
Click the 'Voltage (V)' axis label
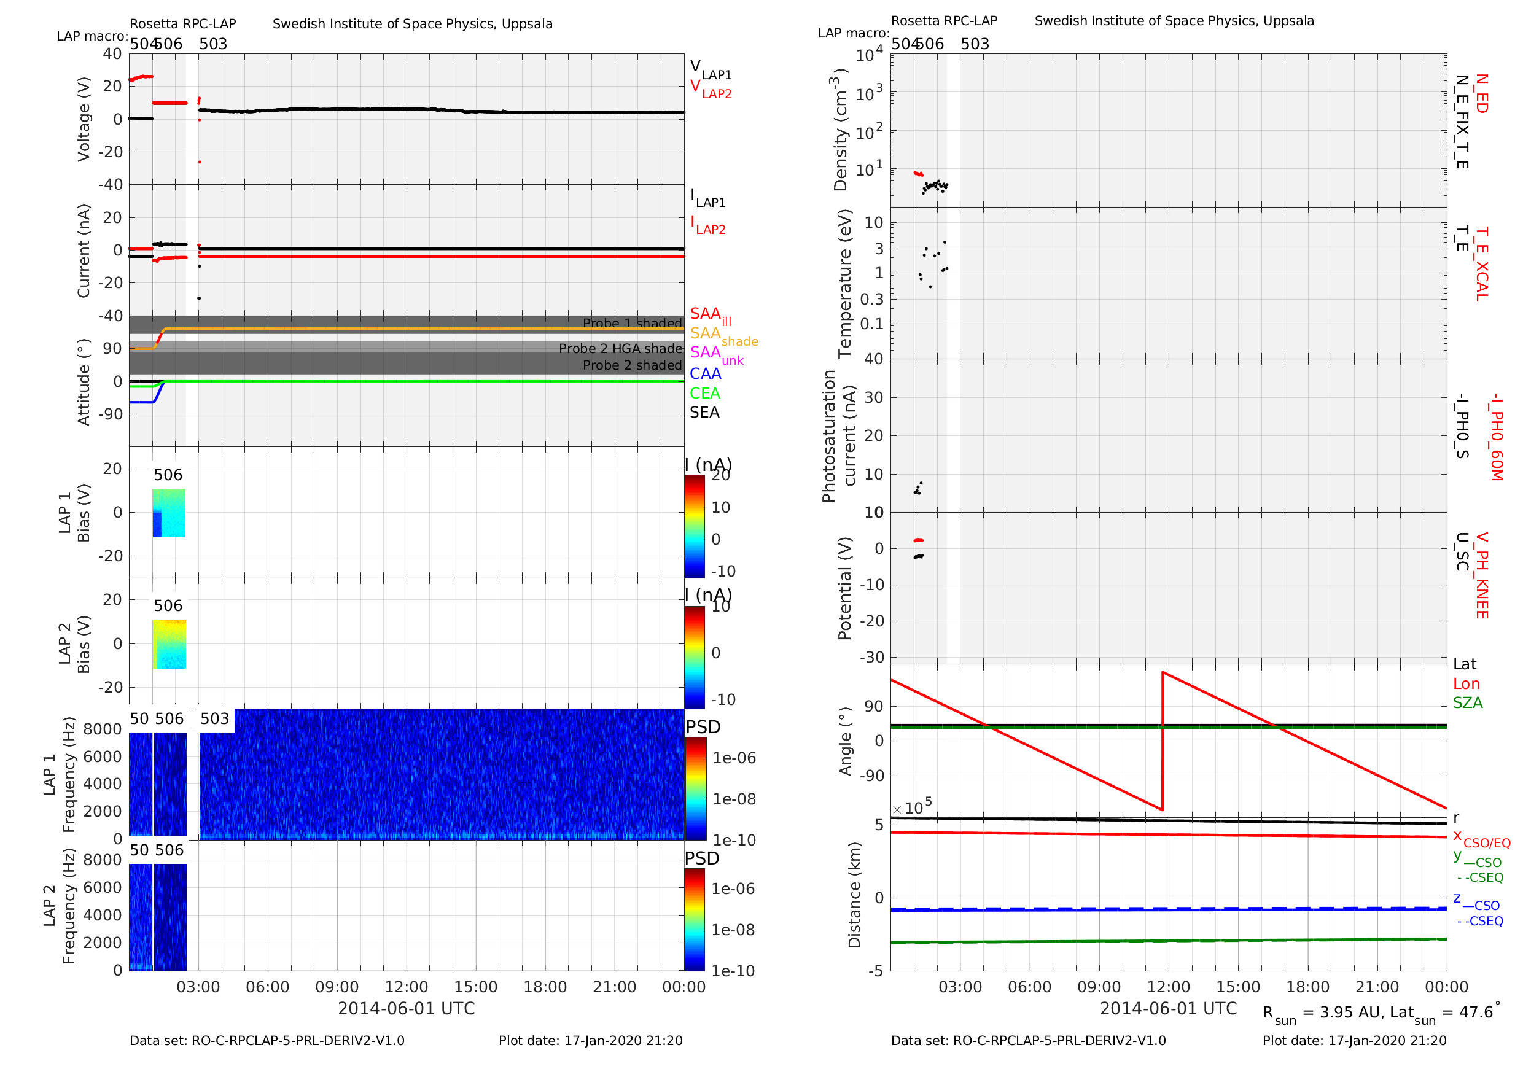(84, 119)
